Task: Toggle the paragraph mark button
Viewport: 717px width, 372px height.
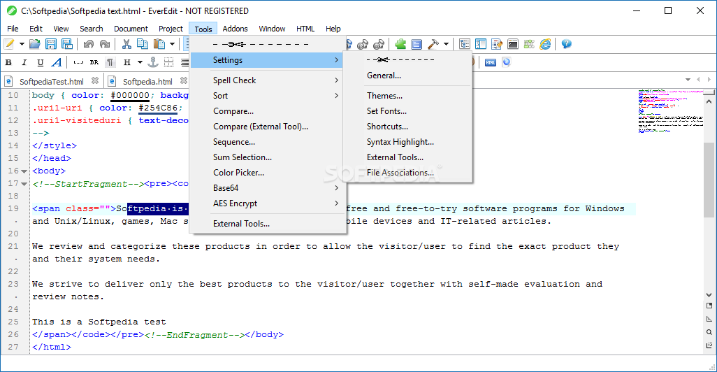Action: (110, 62)
